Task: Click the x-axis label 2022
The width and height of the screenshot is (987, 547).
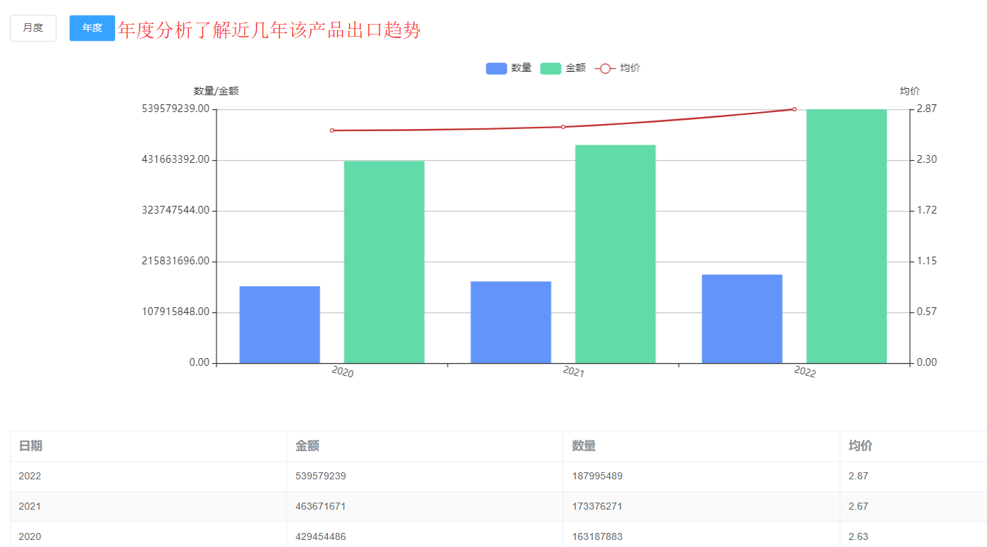Action: 805,371
